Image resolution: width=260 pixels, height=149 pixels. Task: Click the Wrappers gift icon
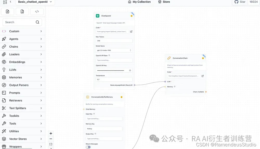point(4,146)
